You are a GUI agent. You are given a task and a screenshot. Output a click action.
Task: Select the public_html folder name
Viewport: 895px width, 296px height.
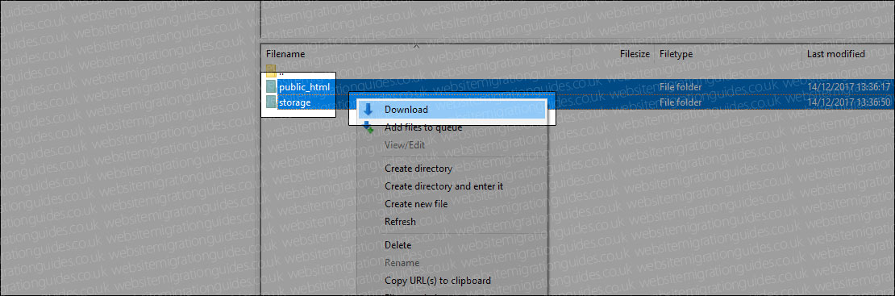pyautogui.click(x=304, y=87)
